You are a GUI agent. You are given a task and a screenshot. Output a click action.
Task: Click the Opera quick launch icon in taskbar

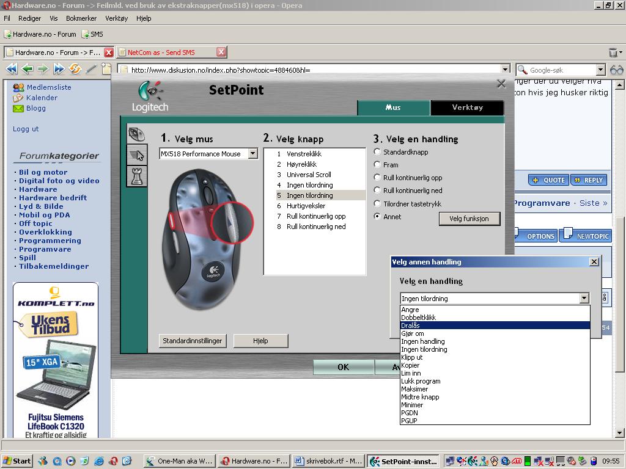tap(113, 461)
